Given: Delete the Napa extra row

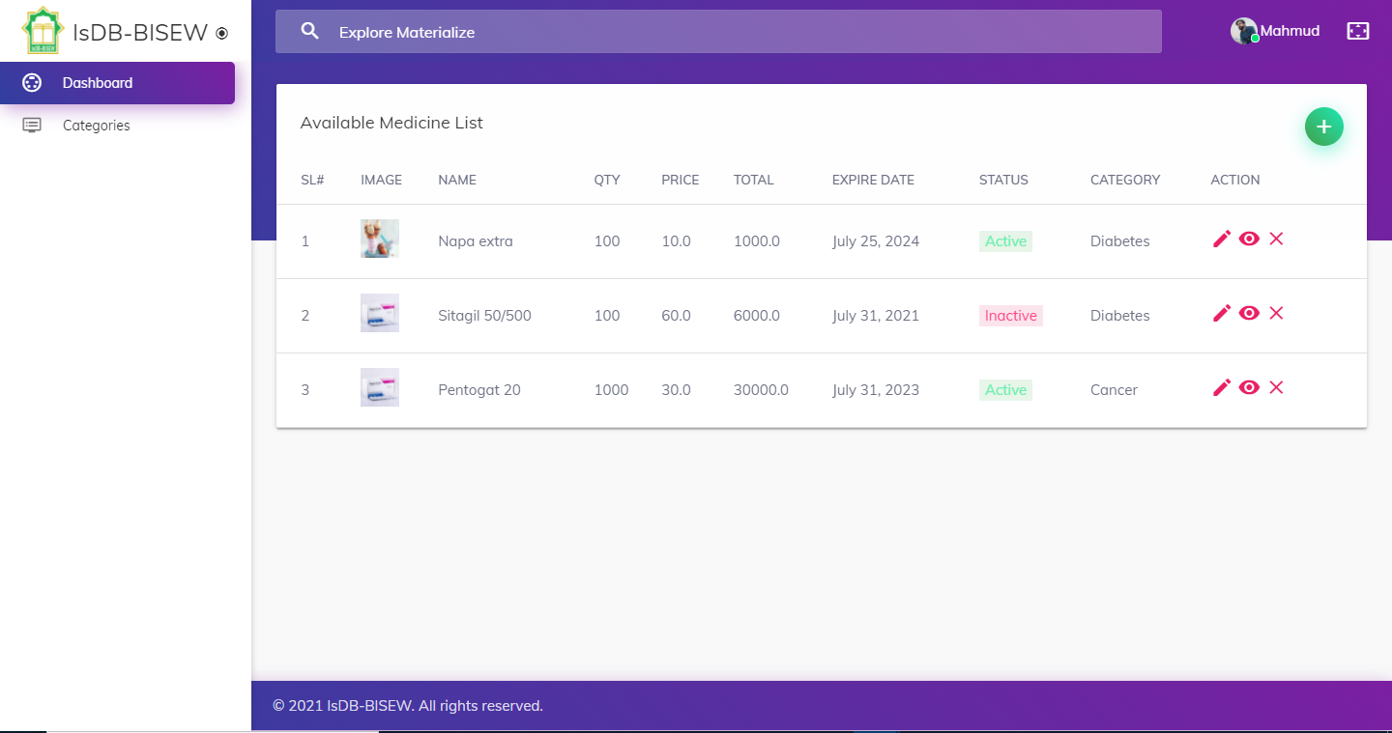Looking at the screenshot, I should pyautogui.click(x=1276, y=239).
